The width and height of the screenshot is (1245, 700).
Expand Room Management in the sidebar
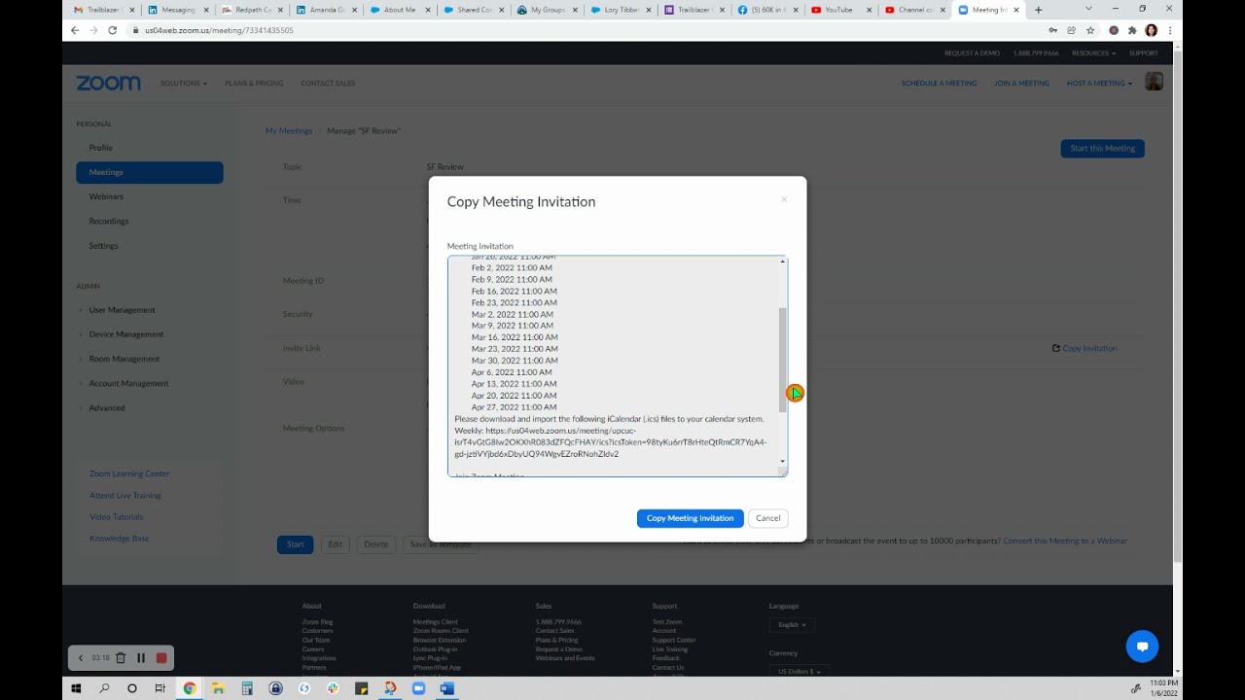124,359
